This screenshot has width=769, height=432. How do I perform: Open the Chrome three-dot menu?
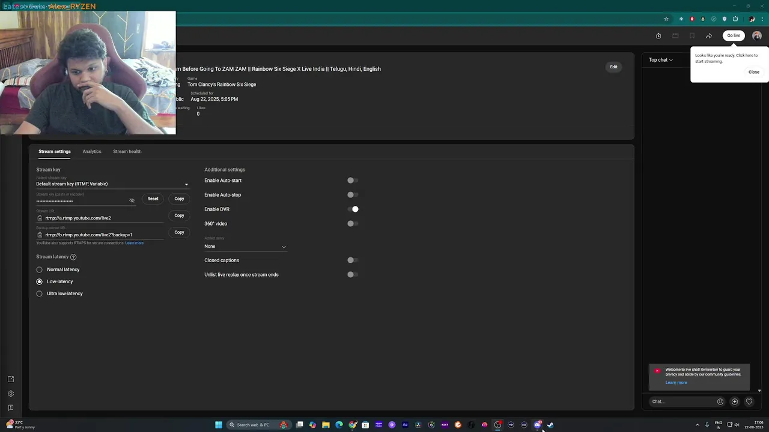[762, 19]
